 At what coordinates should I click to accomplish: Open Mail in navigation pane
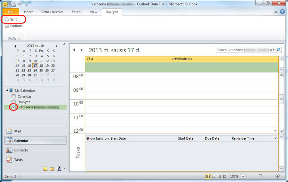[x=35, y=131]
